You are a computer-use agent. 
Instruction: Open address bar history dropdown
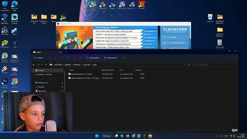(184, 64)
